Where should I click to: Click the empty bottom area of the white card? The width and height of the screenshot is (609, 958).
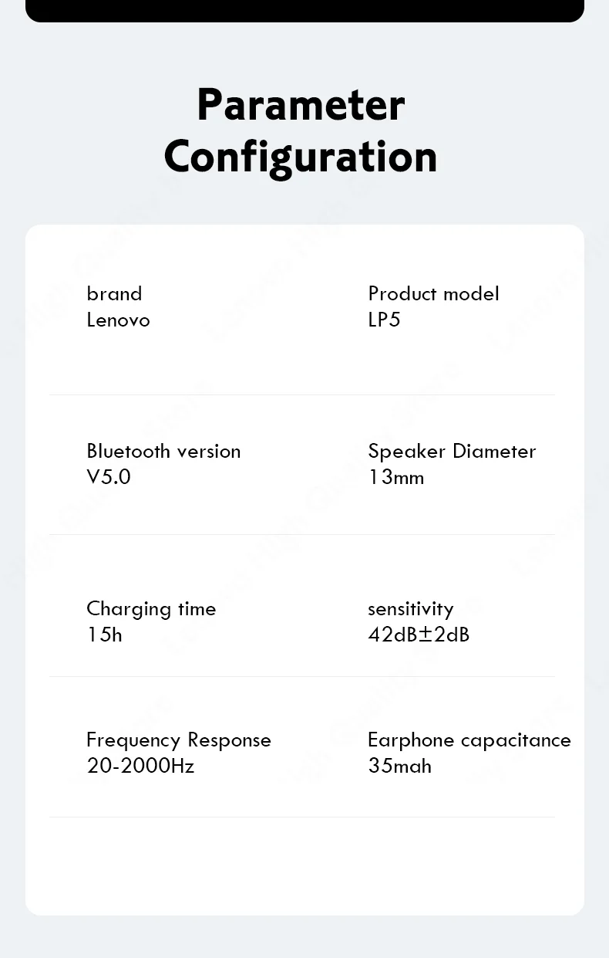(x=304, y=866)
